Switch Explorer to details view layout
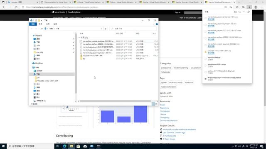 153,104
